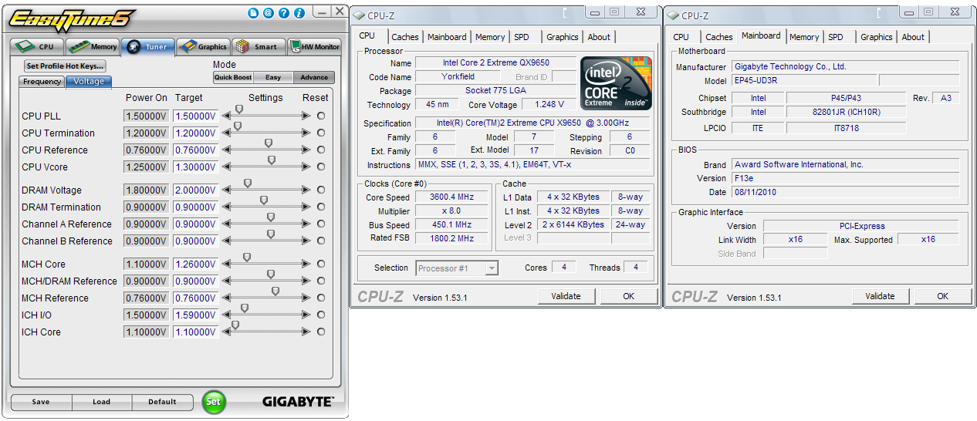Reset ICH I/O using its radio button
The image size is (977, 421).
(x=321, y=315)
